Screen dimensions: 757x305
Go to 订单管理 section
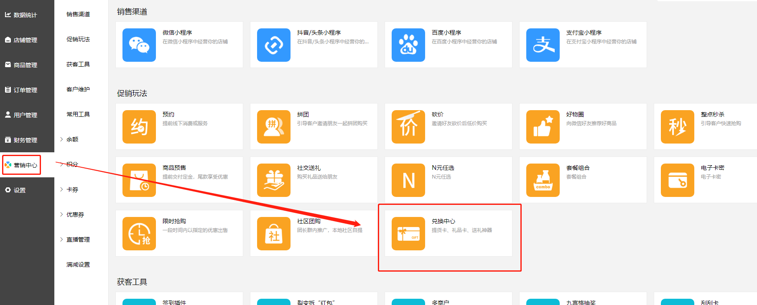point(25,90)
